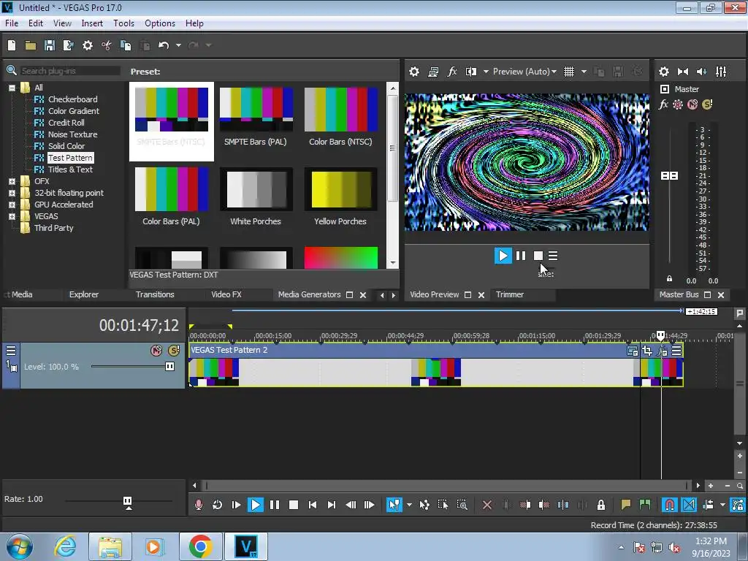
Task: Open Preview (Auto) quality dropdown
Action: click(524, 72)
